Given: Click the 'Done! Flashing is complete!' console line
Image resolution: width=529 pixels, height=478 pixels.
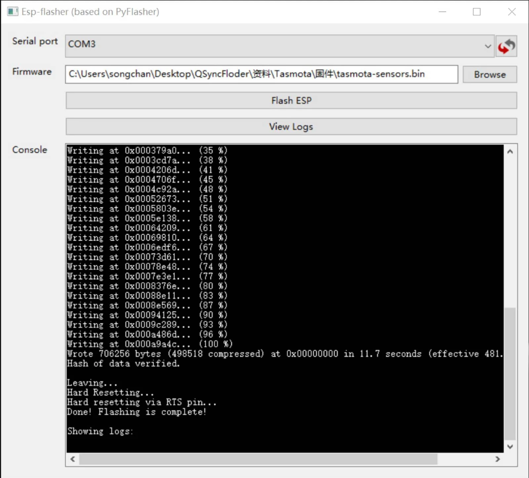Looking at the screenshot, I should 137,412.
